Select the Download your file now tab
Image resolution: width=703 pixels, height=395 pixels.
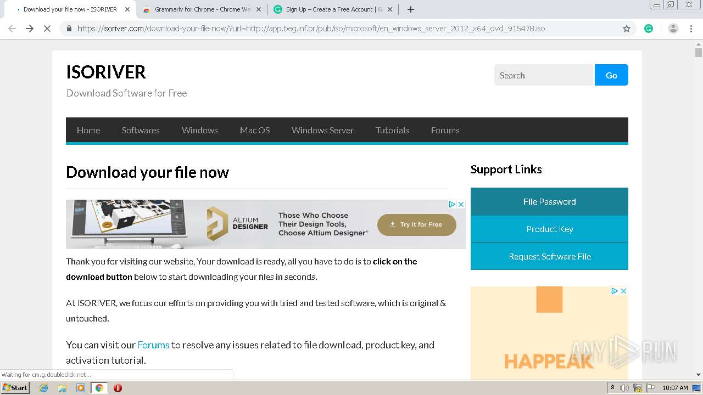[x=69, y=9]
